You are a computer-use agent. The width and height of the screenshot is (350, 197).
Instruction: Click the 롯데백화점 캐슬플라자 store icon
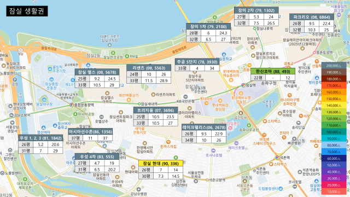point(231,80)
